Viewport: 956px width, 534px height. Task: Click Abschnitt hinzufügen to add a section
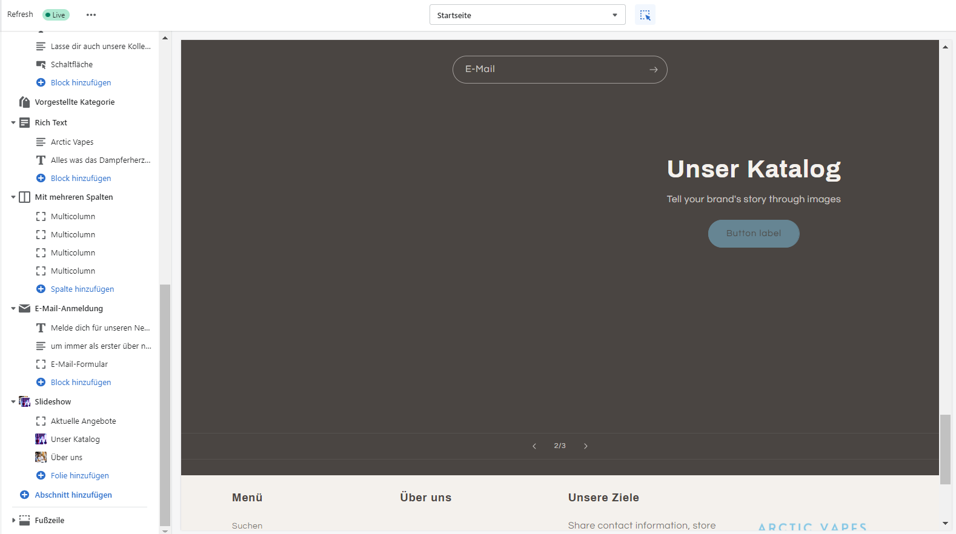[x=73, y=495]
